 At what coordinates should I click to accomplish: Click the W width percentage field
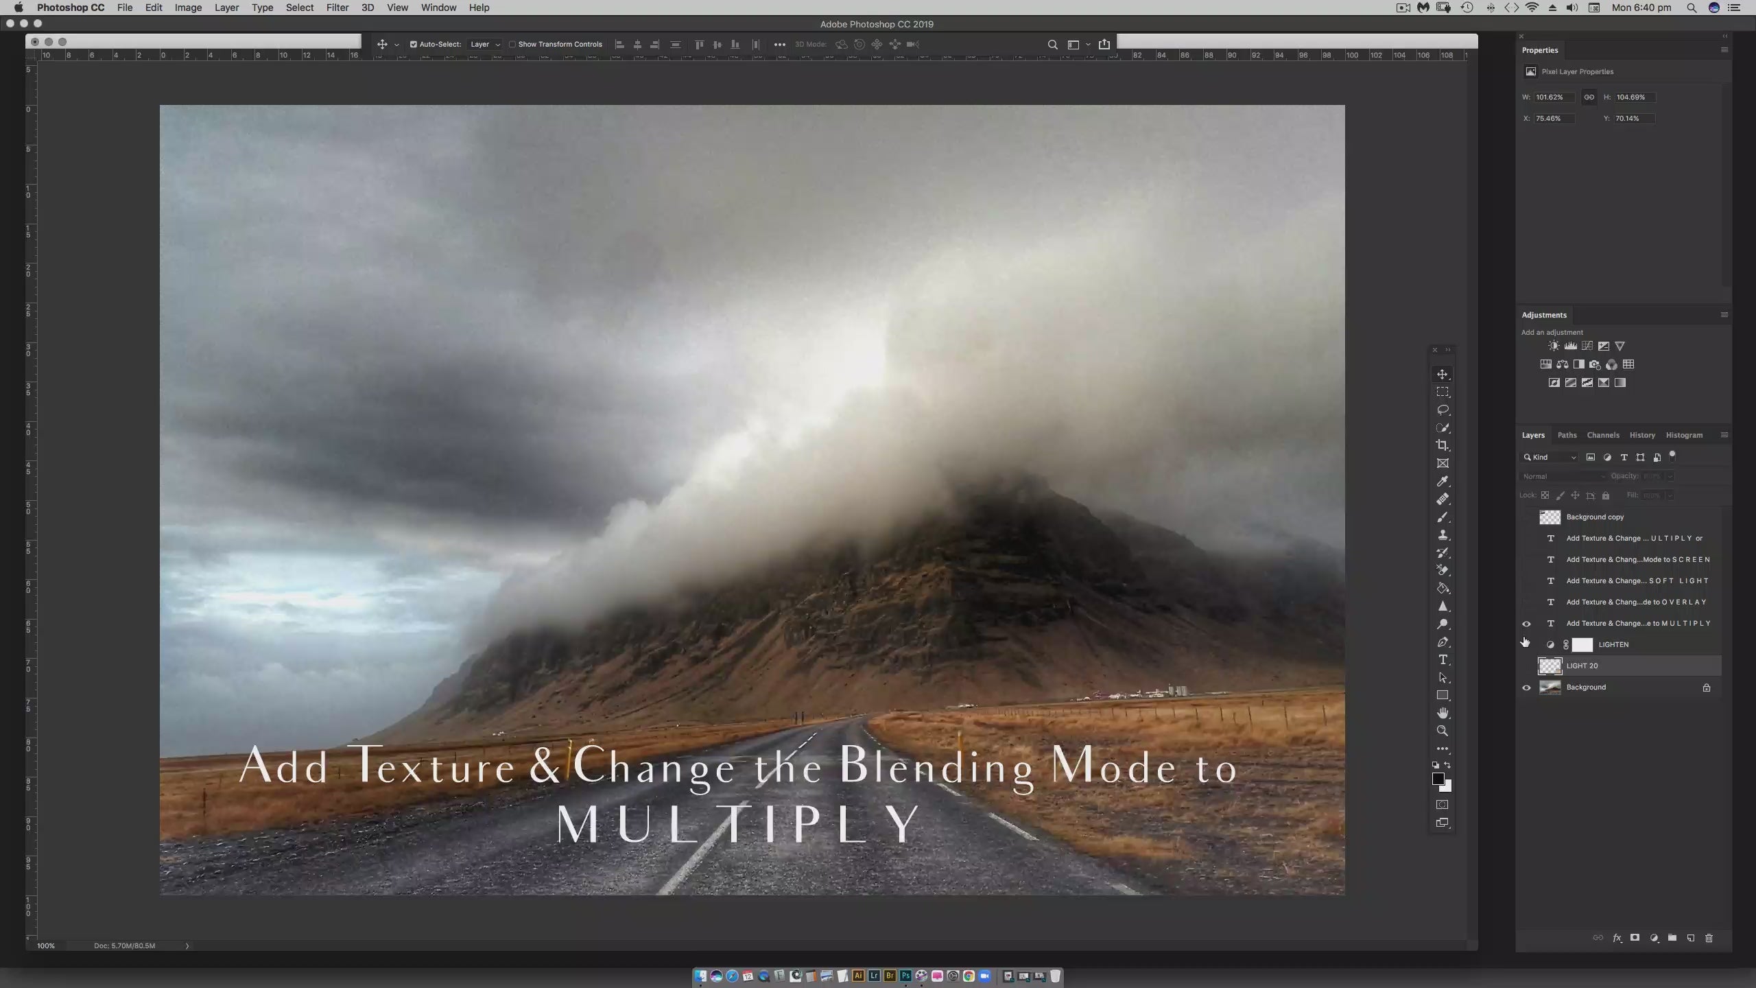[1553, 97]
